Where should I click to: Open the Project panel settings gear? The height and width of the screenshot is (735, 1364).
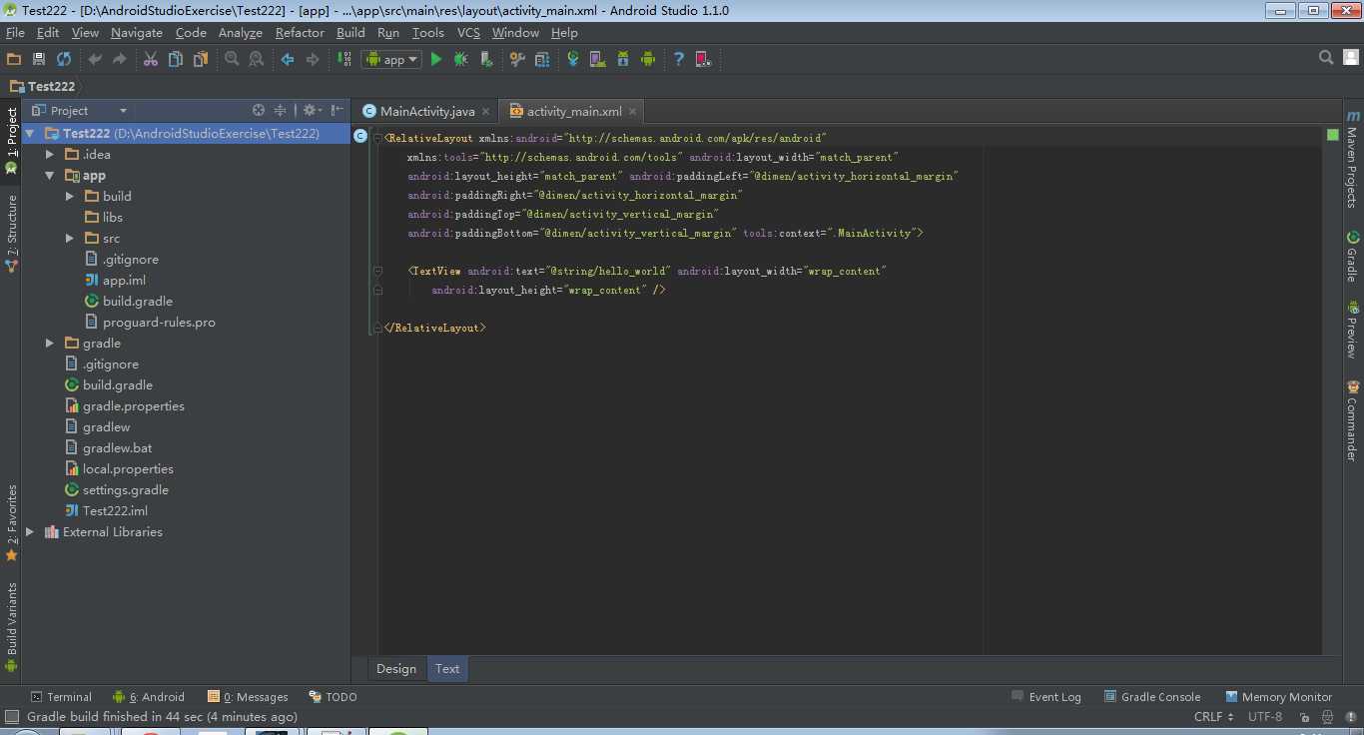pyautogui.click(x=312, y=110)
